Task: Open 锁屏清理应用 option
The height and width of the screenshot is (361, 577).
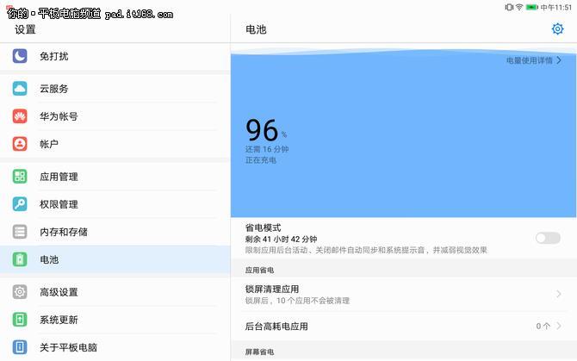Action: coord(404,294)
